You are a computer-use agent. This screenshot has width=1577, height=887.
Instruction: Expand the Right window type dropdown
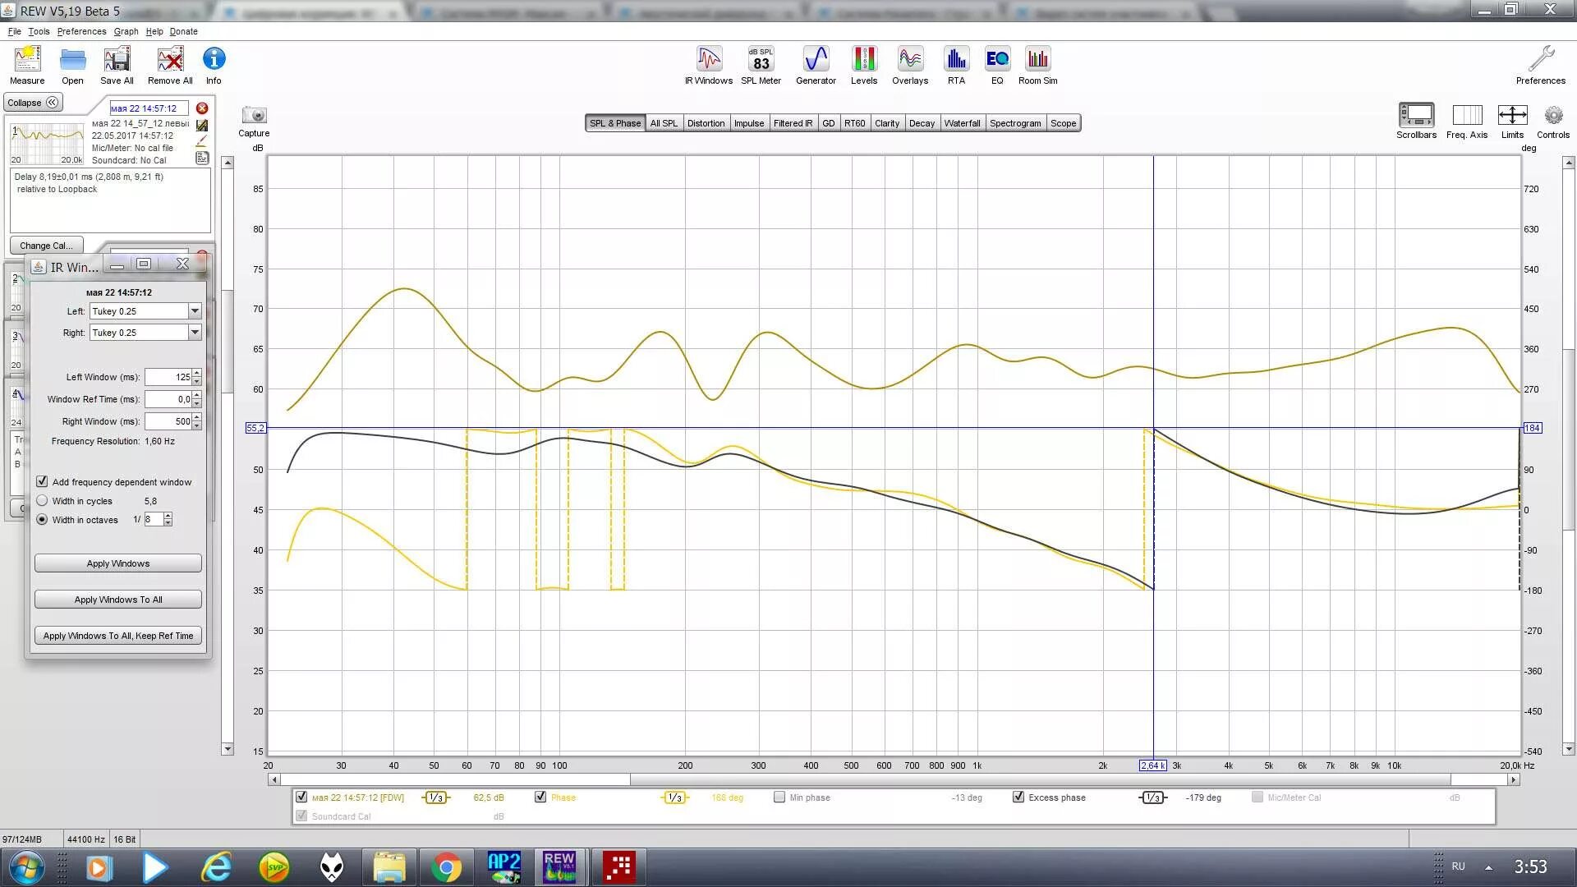point(195,333)
